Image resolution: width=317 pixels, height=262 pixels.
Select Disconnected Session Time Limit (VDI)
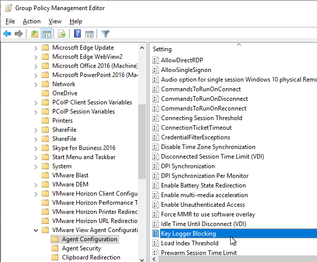212,156
